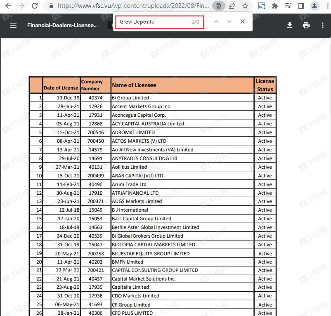The height and width of the screenshot is (316, 331).
Task: Download the PDF document
Action: tap(290, 25)
